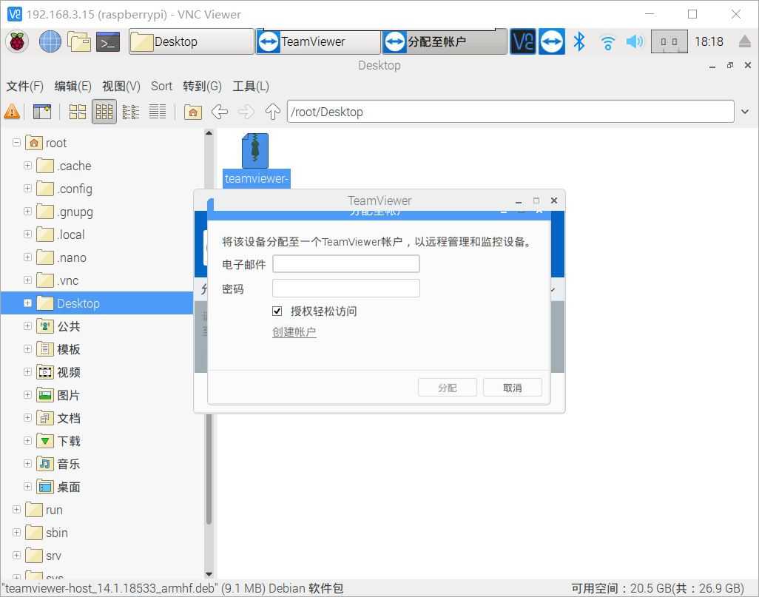Open the file manager taskbar launcher
Viewport: 759px width, 597px height.
coord(79,41)
